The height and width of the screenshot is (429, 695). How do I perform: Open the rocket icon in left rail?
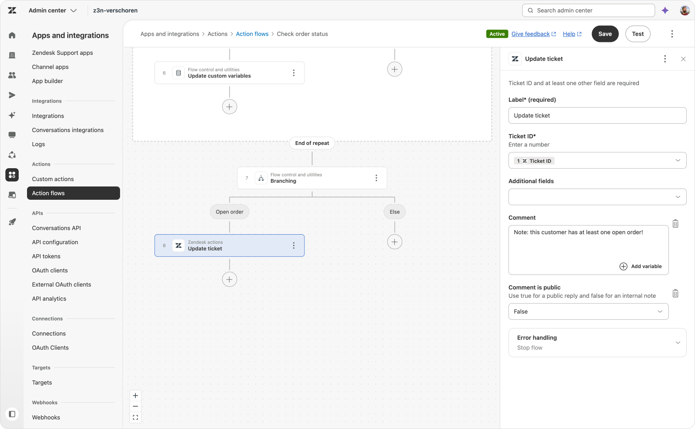coord(12,222)
